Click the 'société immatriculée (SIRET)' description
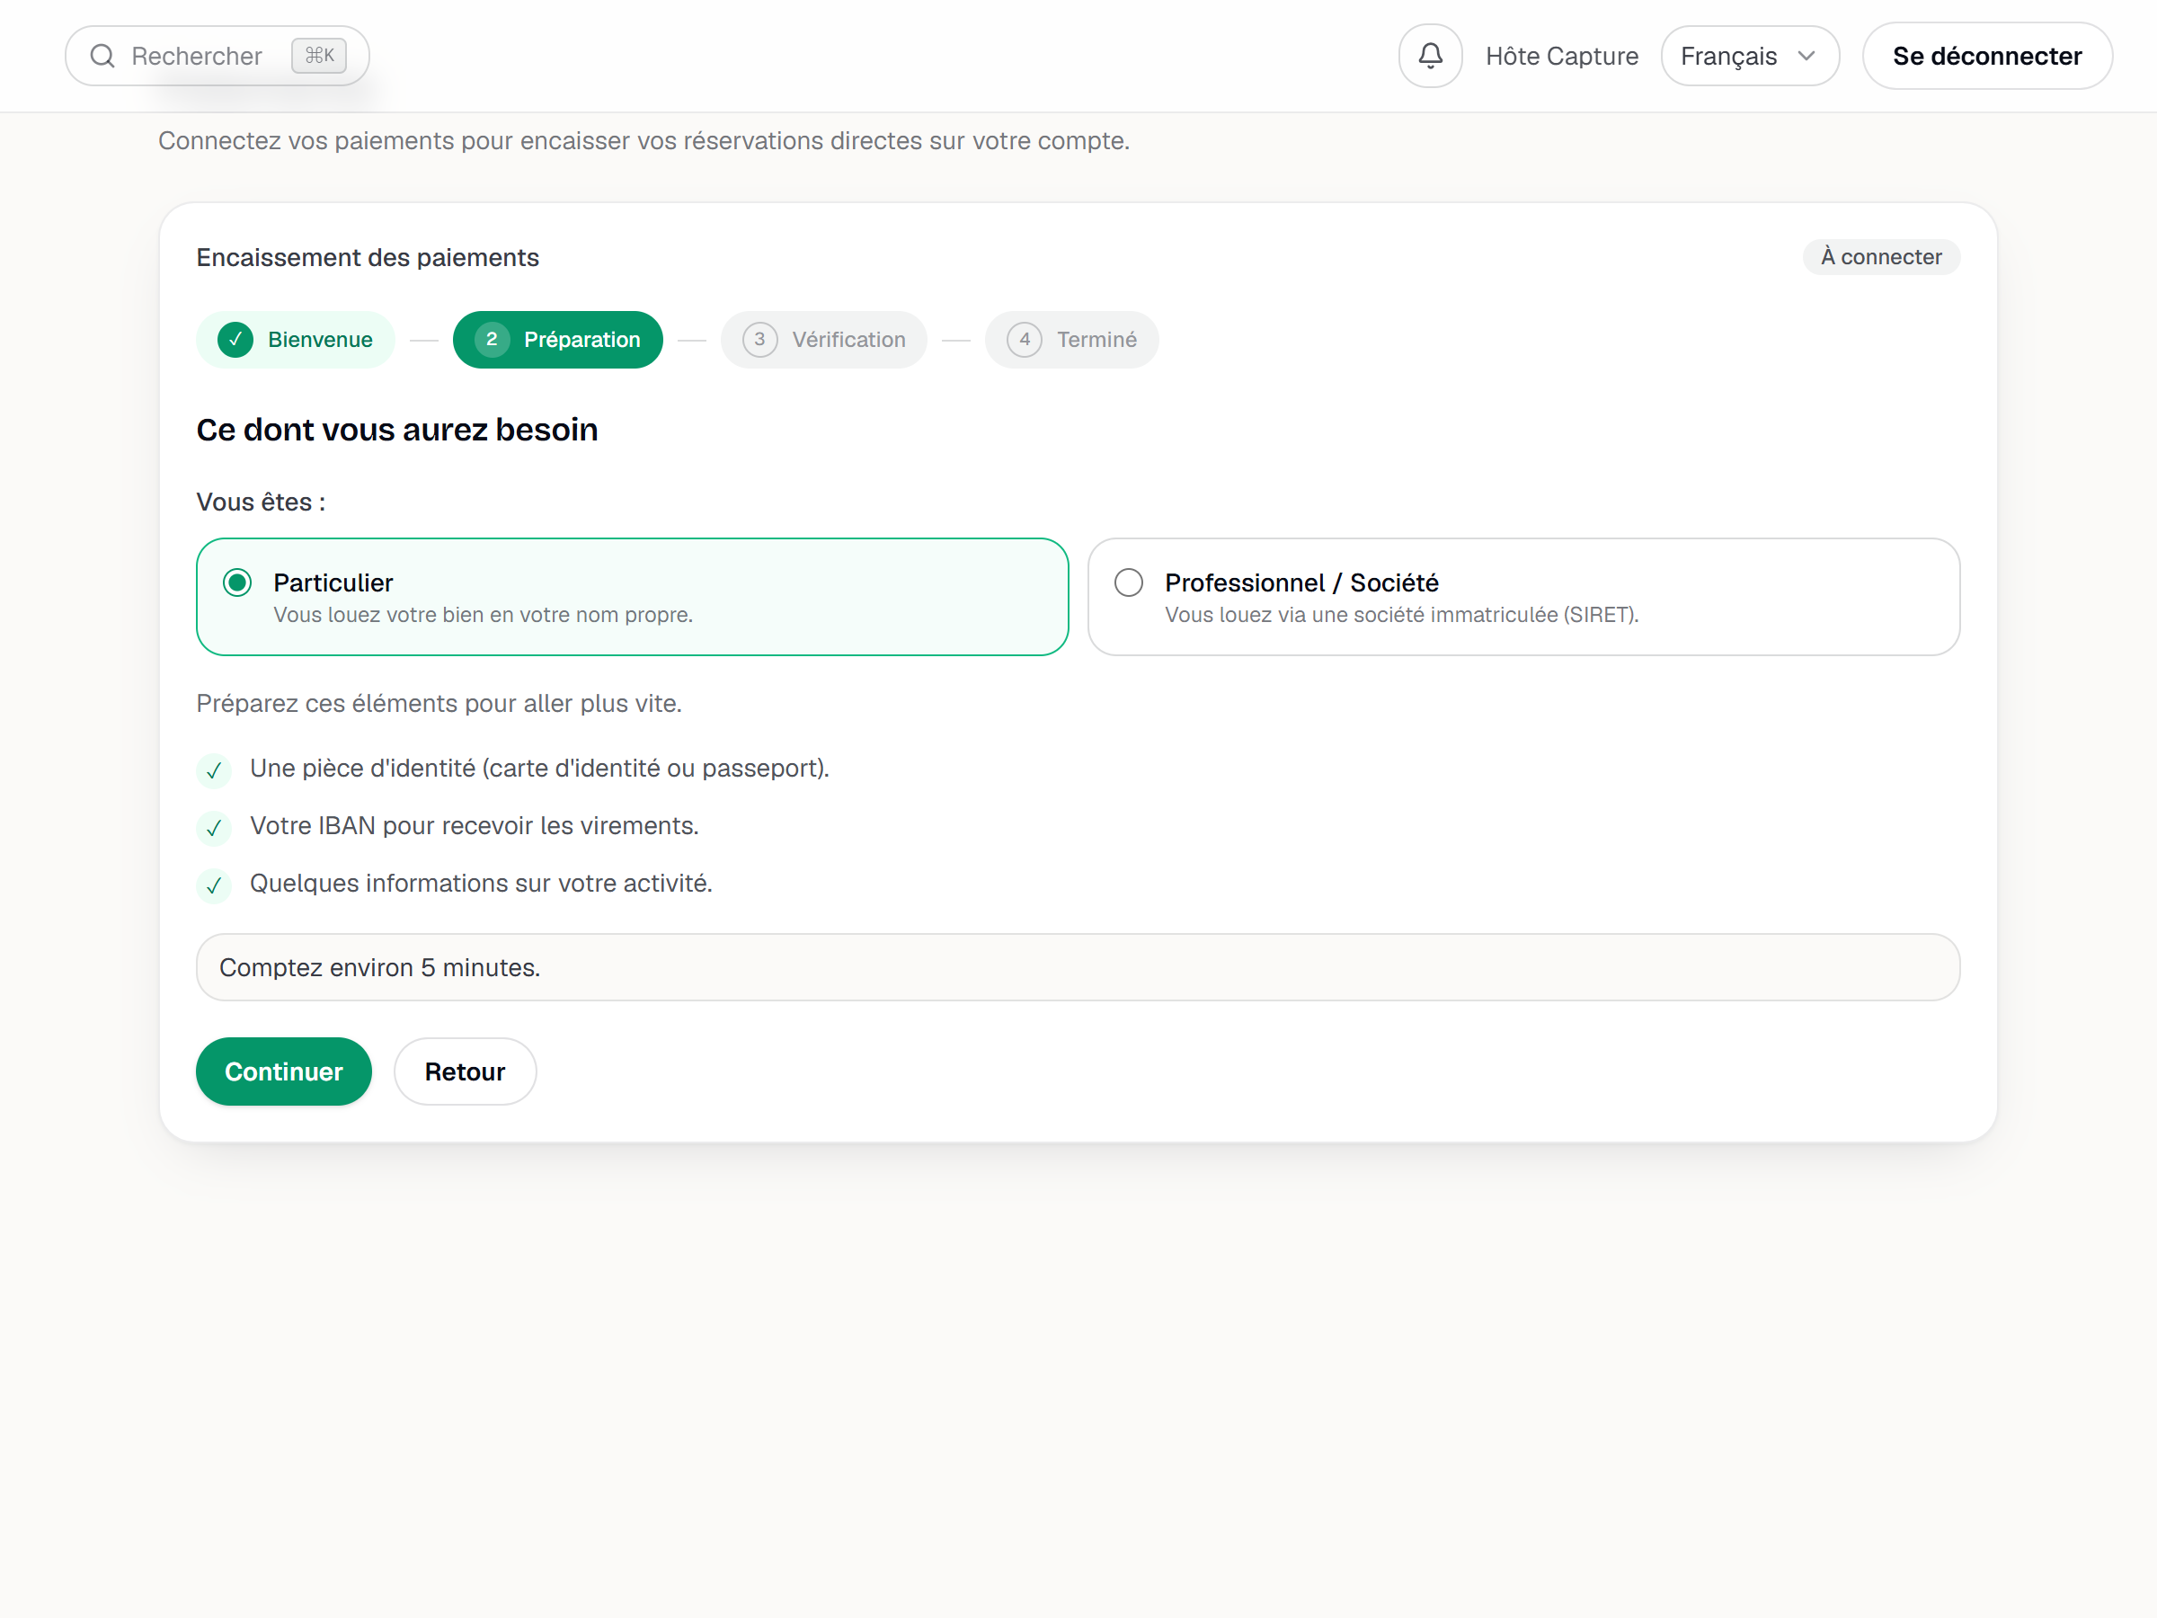Screen dimensions: 2157x1618 click(x=1401, y=615)
